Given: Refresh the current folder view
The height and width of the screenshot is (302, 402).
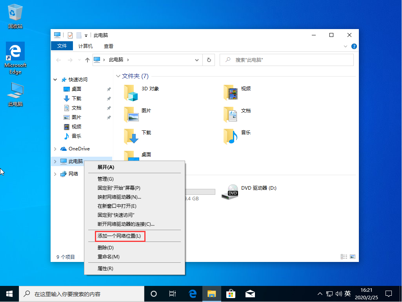Looking at the screenshot, I should click(209, 60).
